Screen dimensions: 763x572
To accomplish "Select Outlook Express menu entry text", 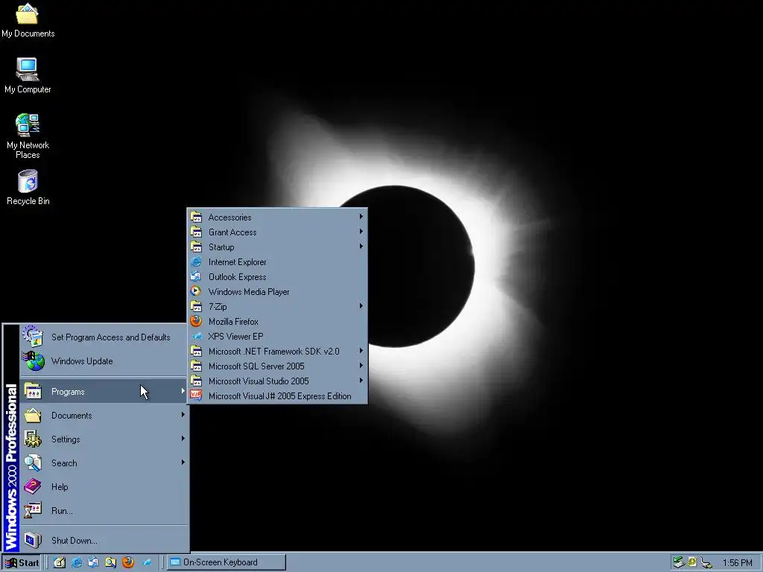I will [x=237, y=277].
